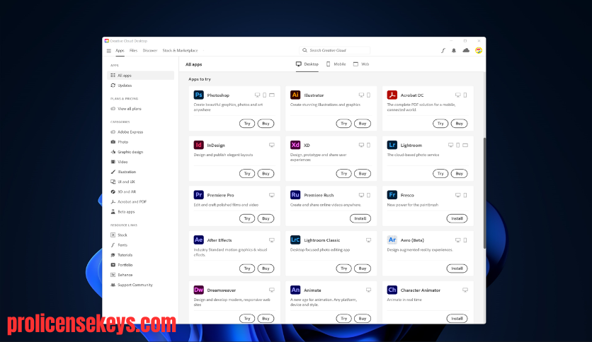The height and width of the screenshot is (342, 592).
Task: Click the Photoshop Ps app icon
Action: [x=198, y=95]
